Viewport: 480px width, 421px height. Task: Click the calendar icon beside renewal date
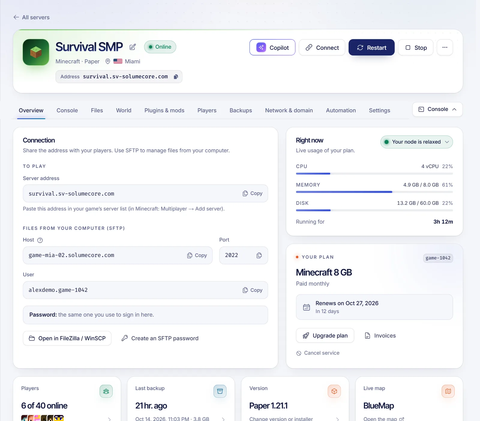(306, 307)
